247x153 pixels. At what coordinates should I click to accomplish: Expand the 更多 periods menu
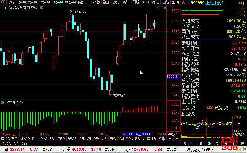[x=83, y=2]
